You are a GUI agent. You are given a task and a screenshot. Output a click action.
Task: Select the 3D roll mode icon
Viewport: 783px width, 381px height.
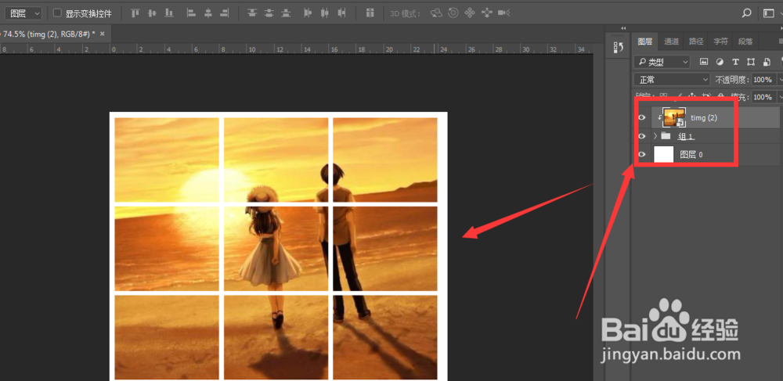pyautogui.click(x=453, y=13)
